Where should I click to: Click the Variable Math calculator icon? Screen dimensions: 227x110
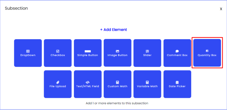tap(147, 83)
